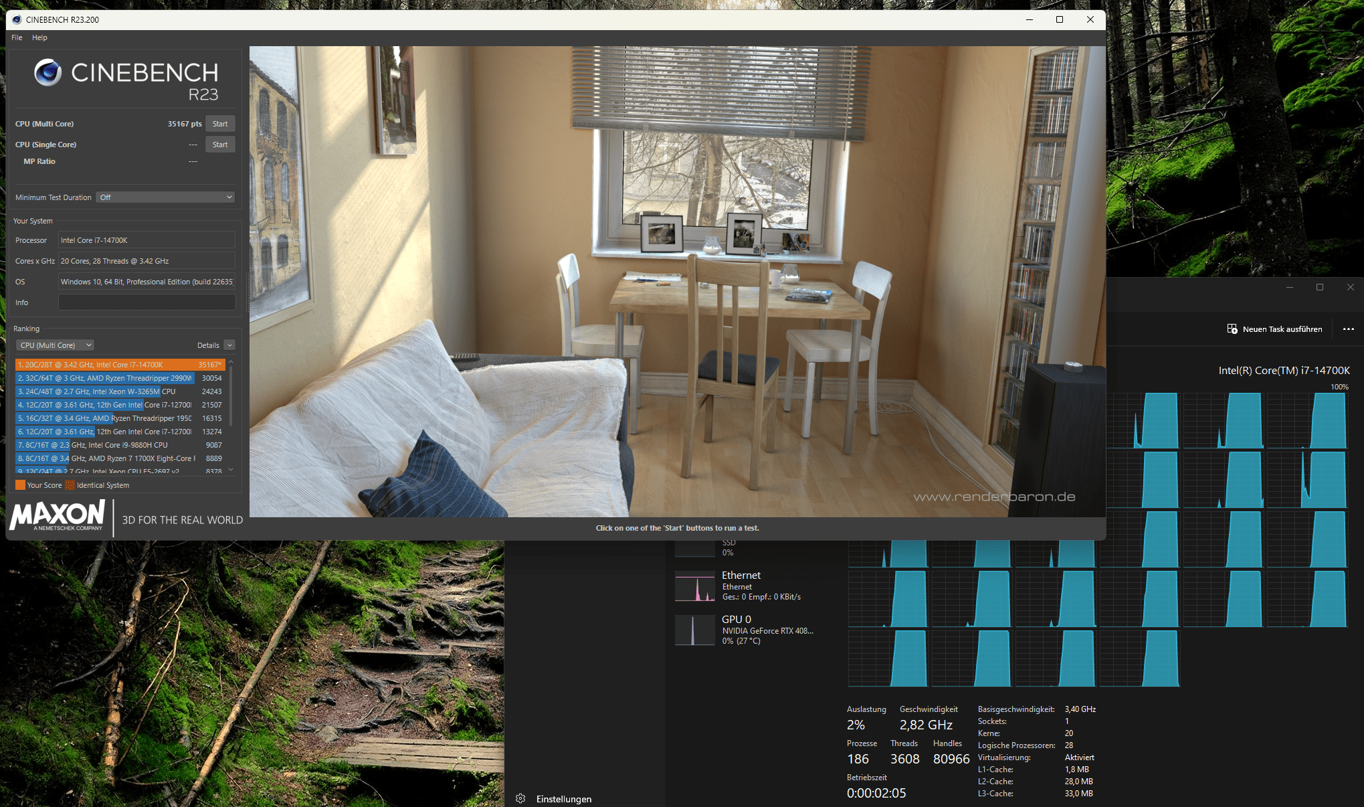Select the Ethernet performance graph thumbnail
This screenshot has width=1364, height=807.
click(694, 586)
